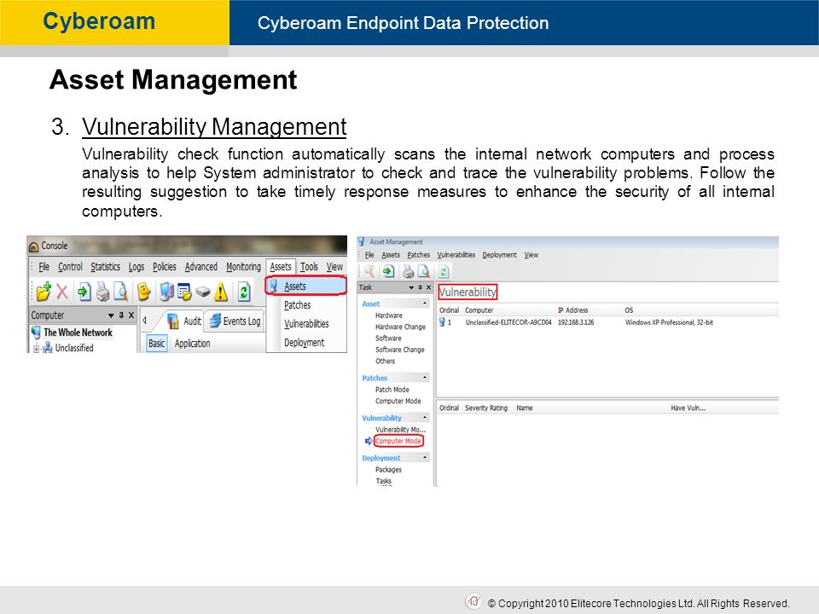Open the View menu in Asset Management
Viewport: 819px width, 614px height.
point(531,255)
